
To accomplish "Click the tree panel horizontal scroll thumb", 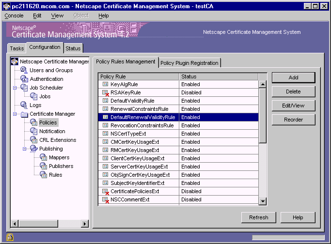I will (x=38, y=224).
